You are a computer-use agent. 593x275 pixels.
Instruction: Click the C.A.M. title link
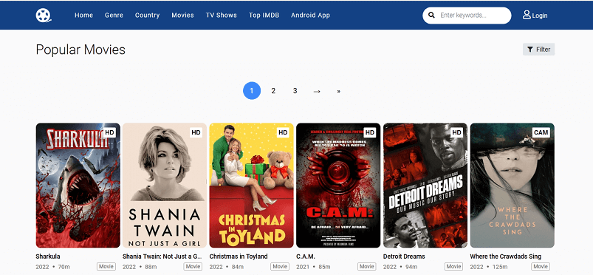(306, 257)
